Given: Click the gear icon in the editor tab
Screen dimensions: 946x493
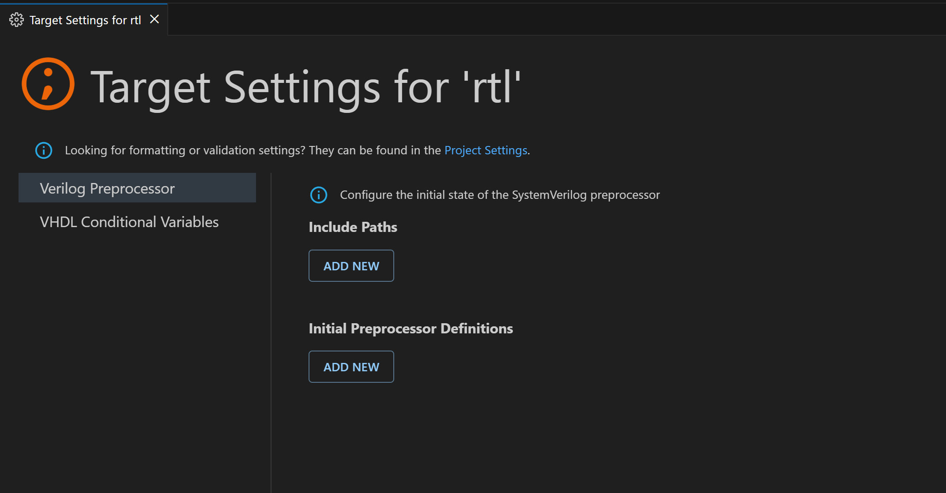Looking at the screenshot, I should (16, 20).
